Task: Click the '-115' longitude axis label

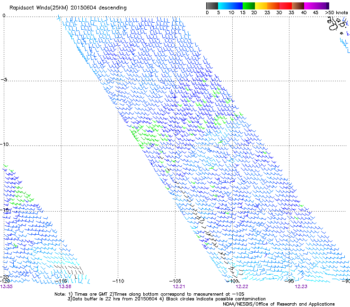Action: tap(61, 281)
